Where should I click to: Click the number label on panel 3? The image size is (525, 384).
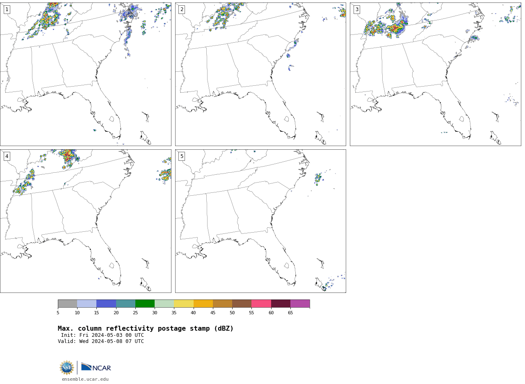click(356, 9)
